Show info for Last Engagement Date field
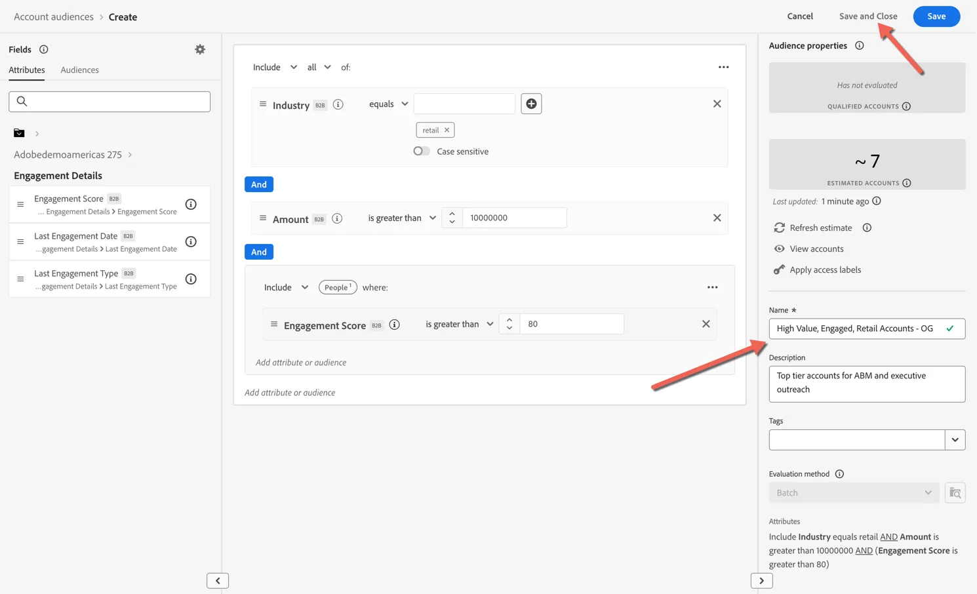This screenshot has width=977, height=594. click(x=191, y=242)
